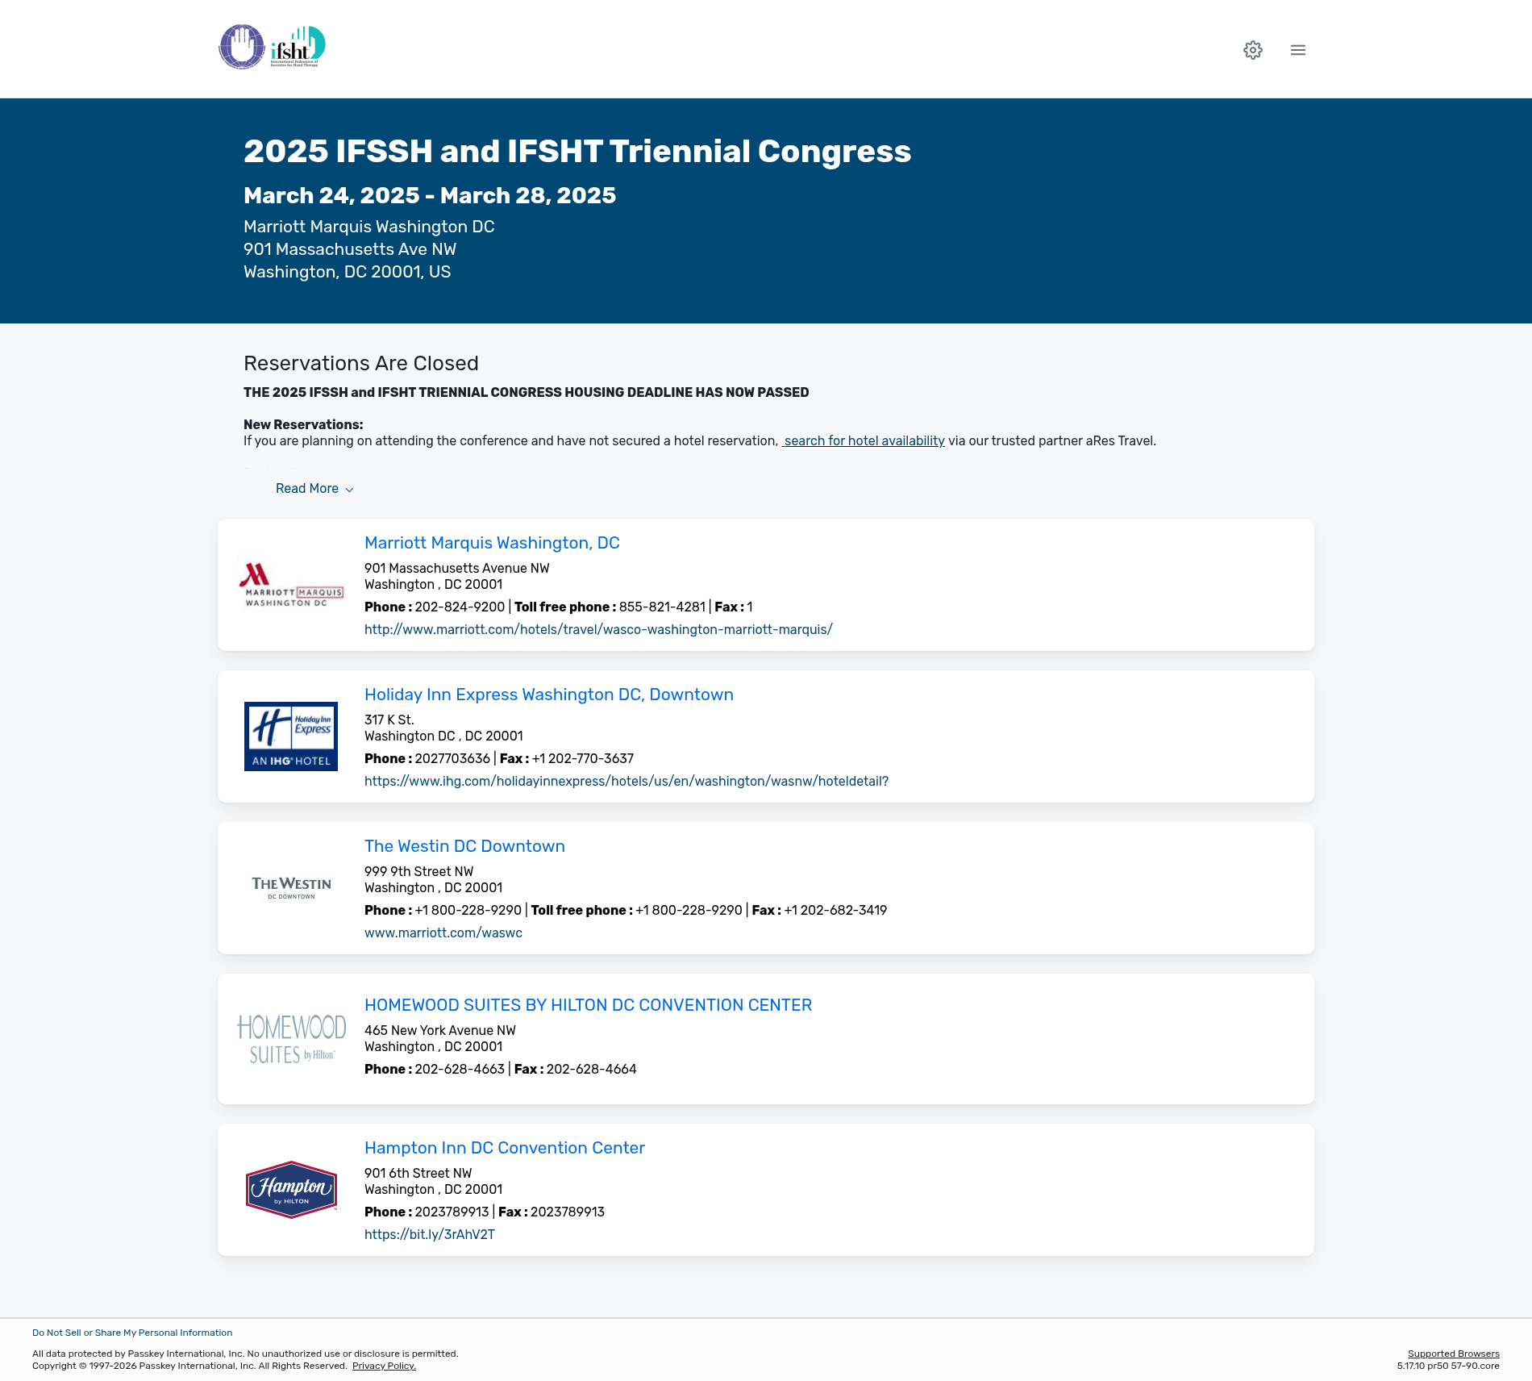Click the Holiday Inn Express logo
The width and height of the screenshot is (1532, 1381).
[x=291, y=736]
